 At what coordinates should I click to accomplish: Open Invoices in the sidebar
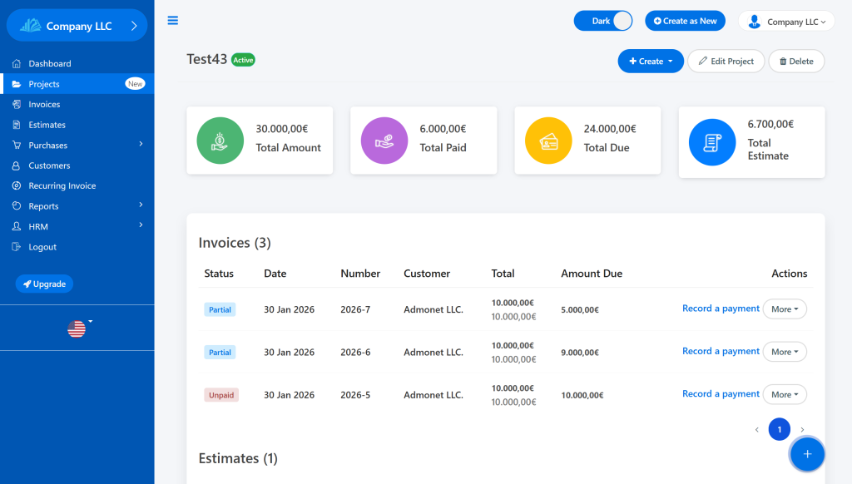click(44, 104)
